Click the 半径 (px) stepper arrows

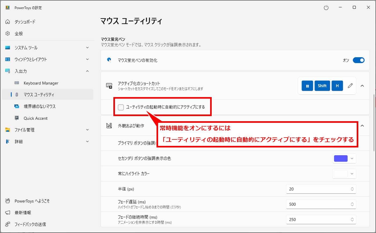pos(352,189)
